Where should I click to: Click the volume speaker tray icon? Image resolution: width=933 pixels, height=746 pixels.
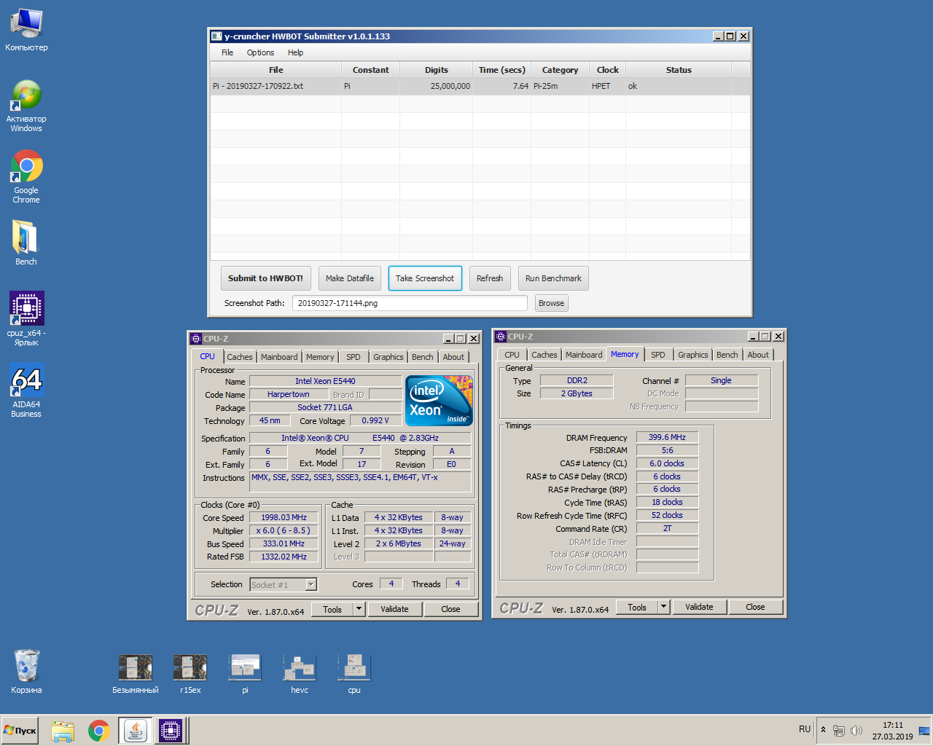pyautogui.click(x=856, y=731)
